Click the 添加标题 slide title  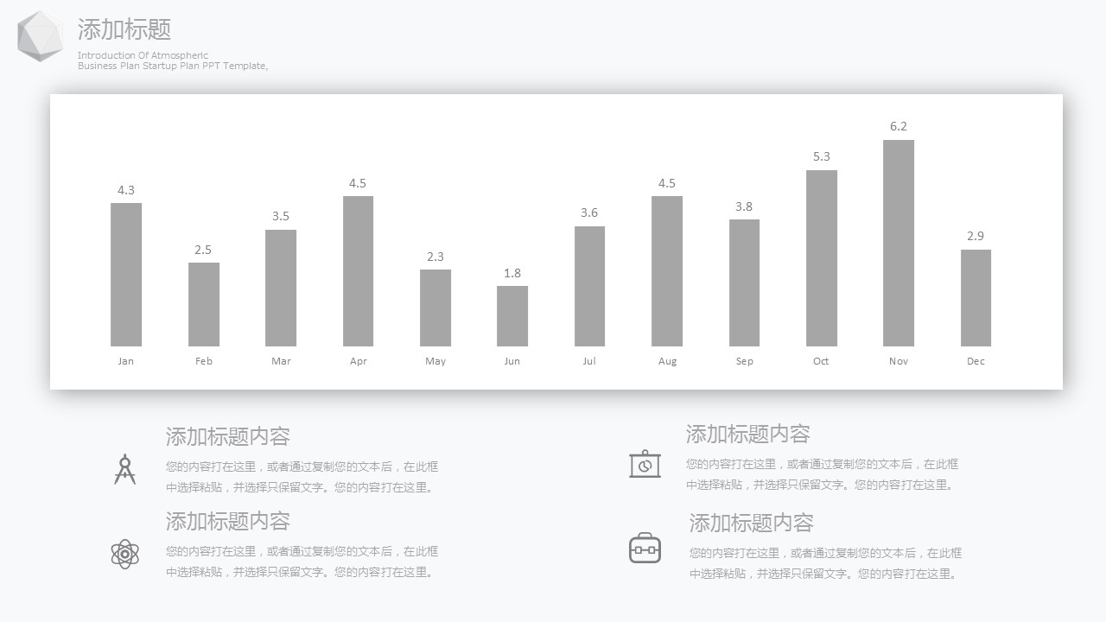pyautogui.click(x=124, y=29)
